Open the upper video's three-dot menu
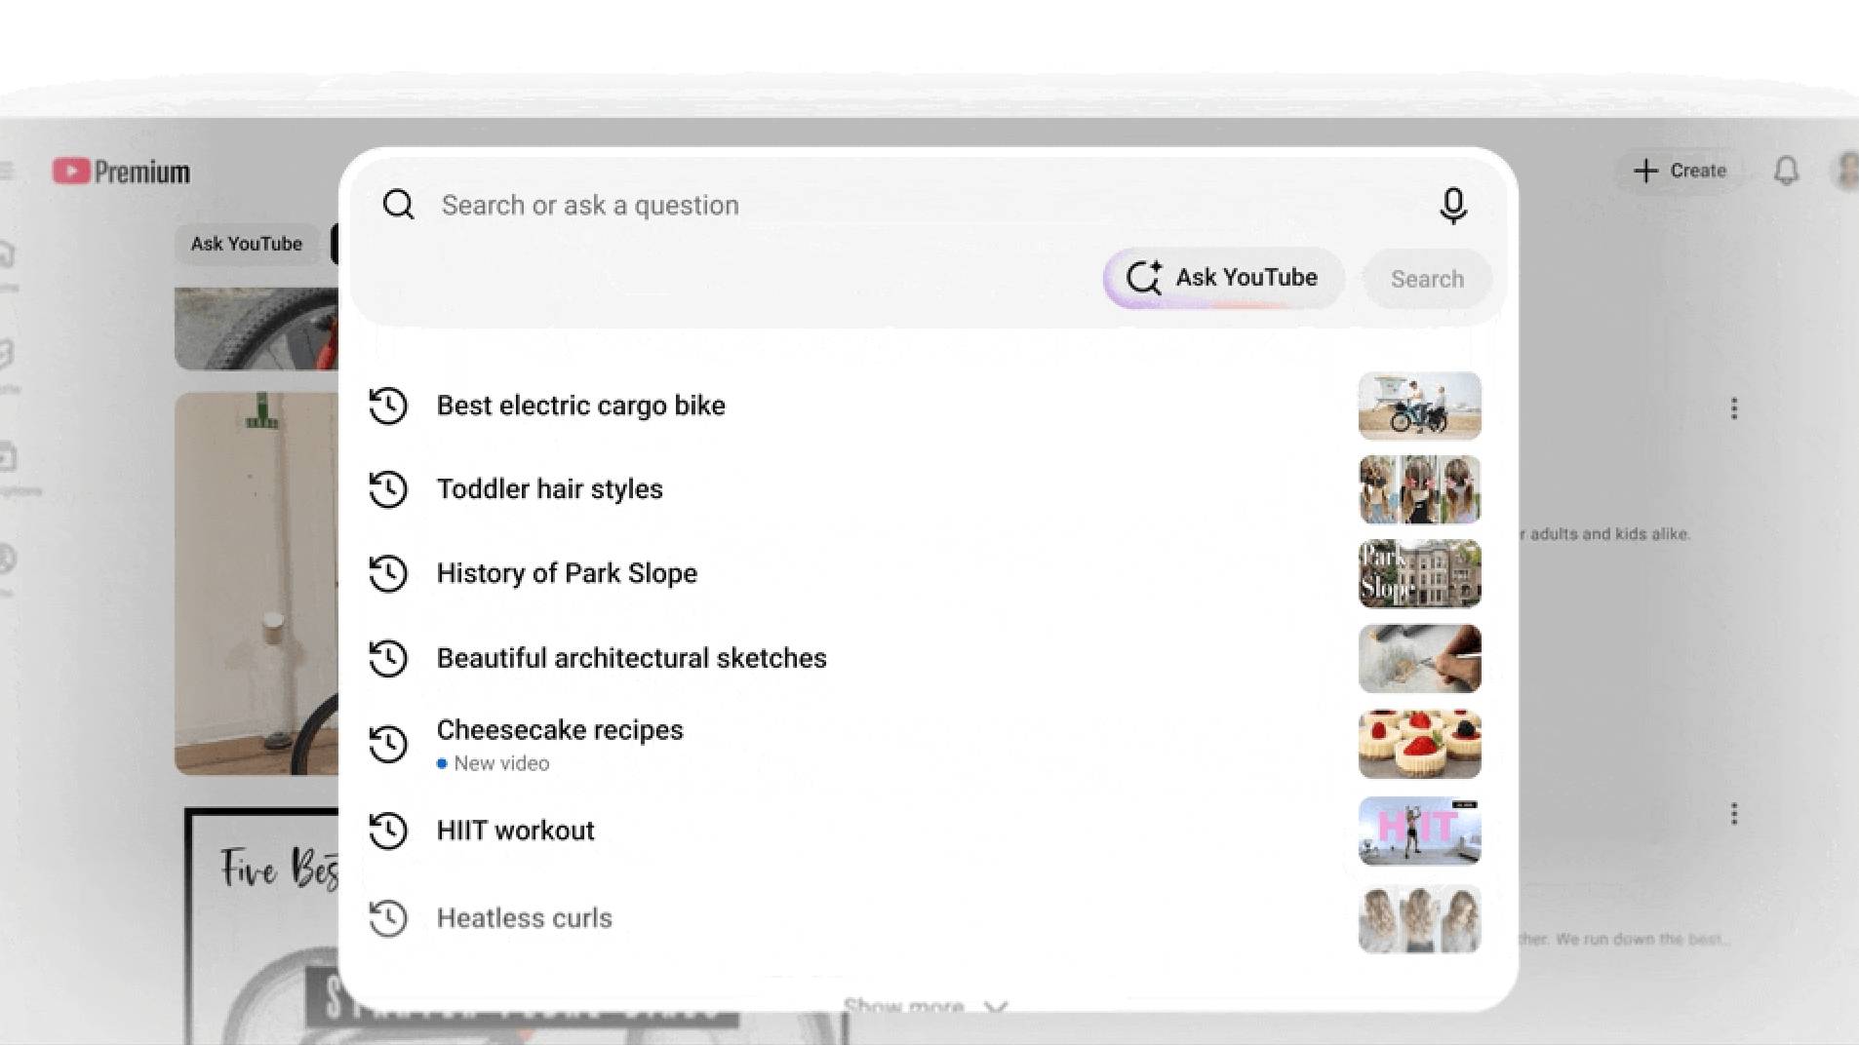The image size is (1859, 1045). click(1733, 408)
